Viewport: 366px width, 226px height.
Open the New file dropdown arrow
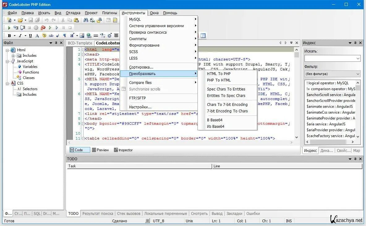click(x=15, y=20)
